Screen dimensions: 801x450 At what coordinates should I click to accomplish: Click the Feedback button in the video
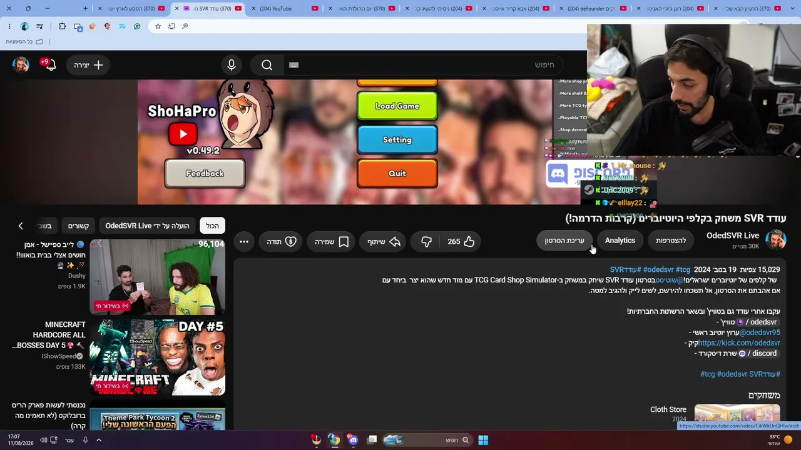click(205, 173)
